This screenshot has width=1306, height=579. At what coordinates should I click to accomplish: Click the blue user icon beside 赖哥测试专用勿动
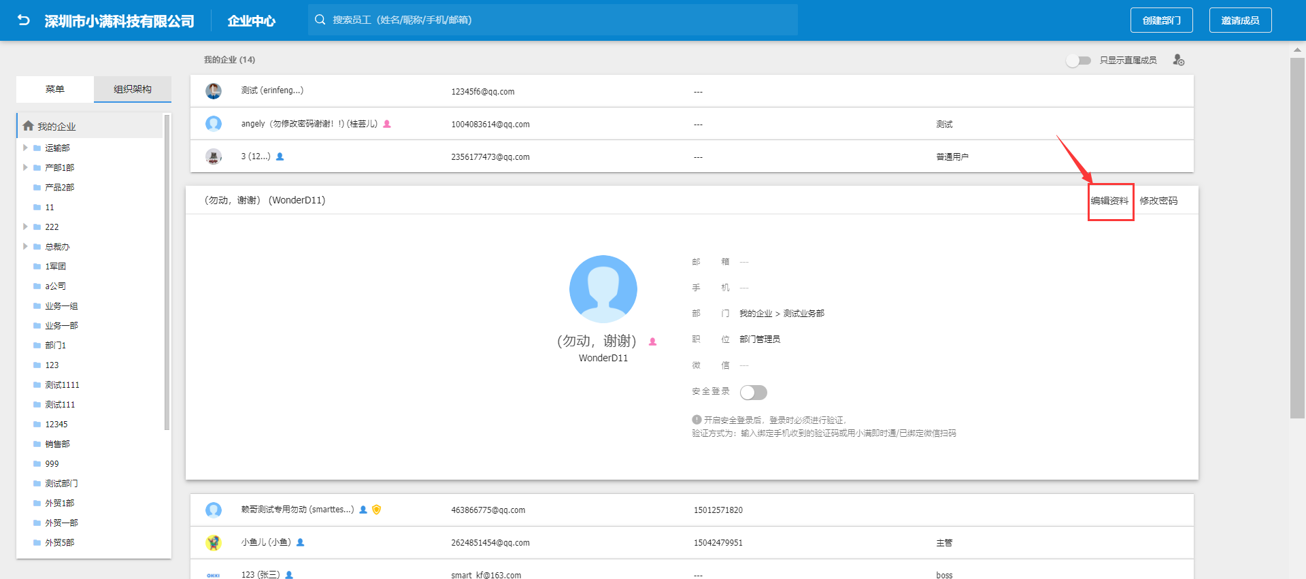point(363,510)
